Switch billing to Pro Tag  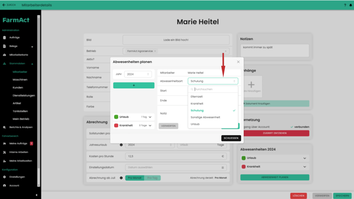coord(152,178)
